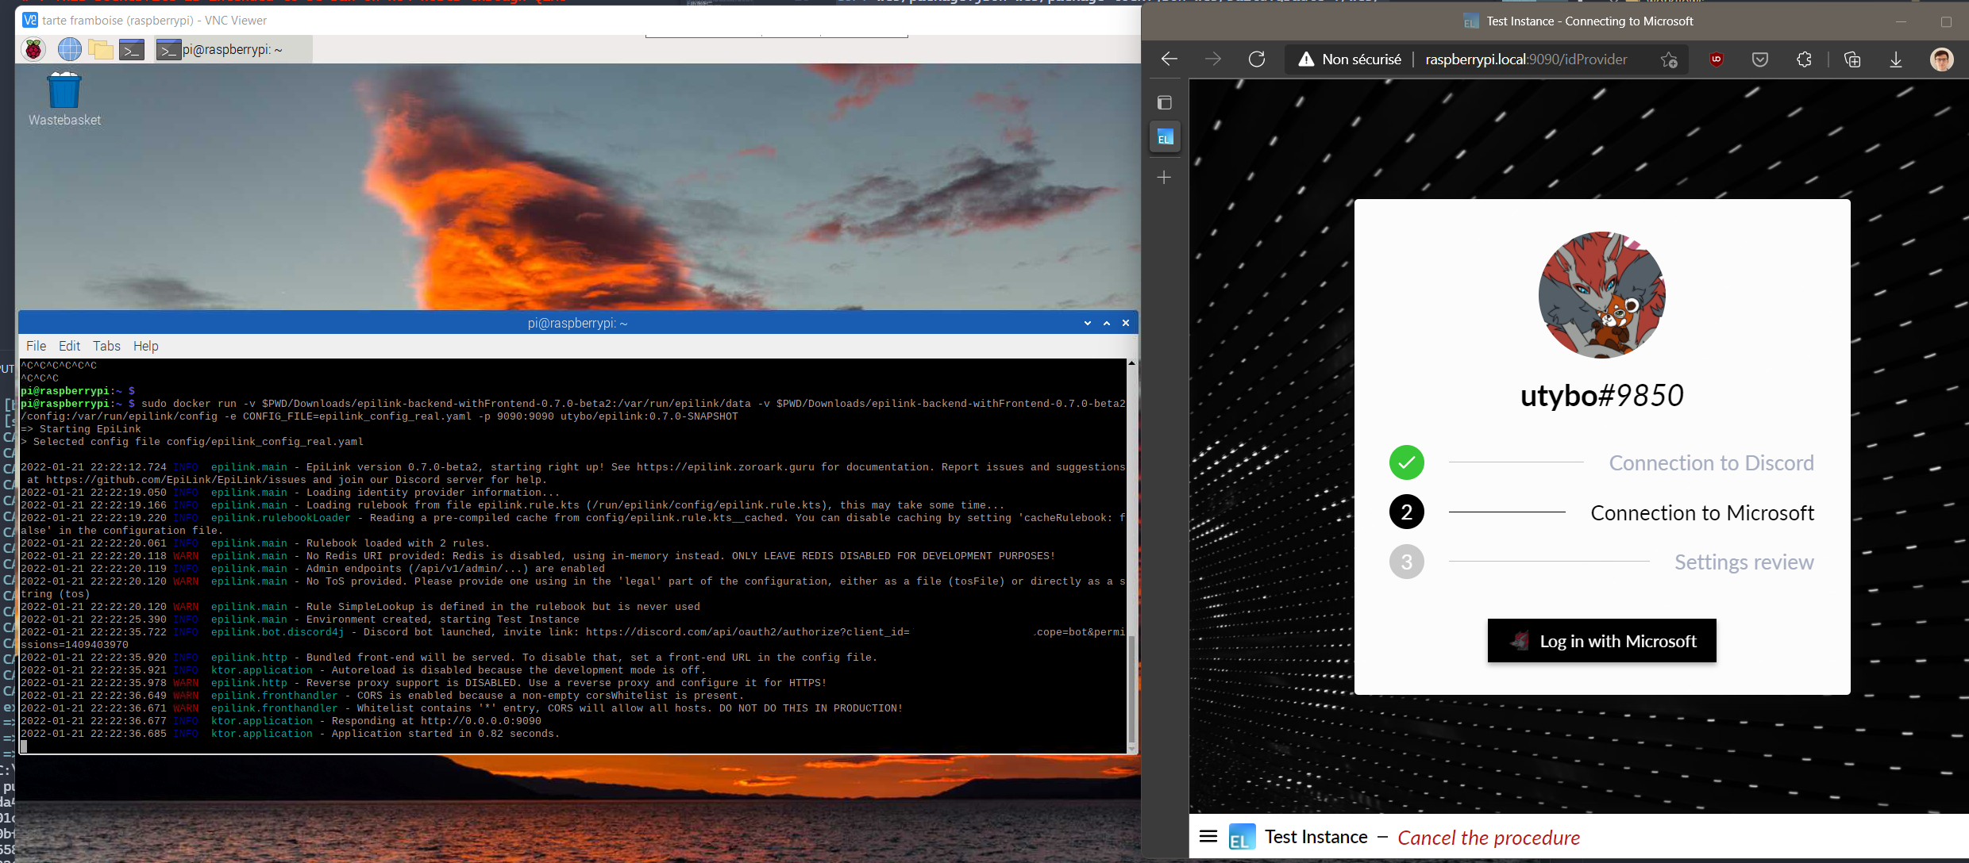Select the EpiLink vertical tab

click(x=1165, y=138)
